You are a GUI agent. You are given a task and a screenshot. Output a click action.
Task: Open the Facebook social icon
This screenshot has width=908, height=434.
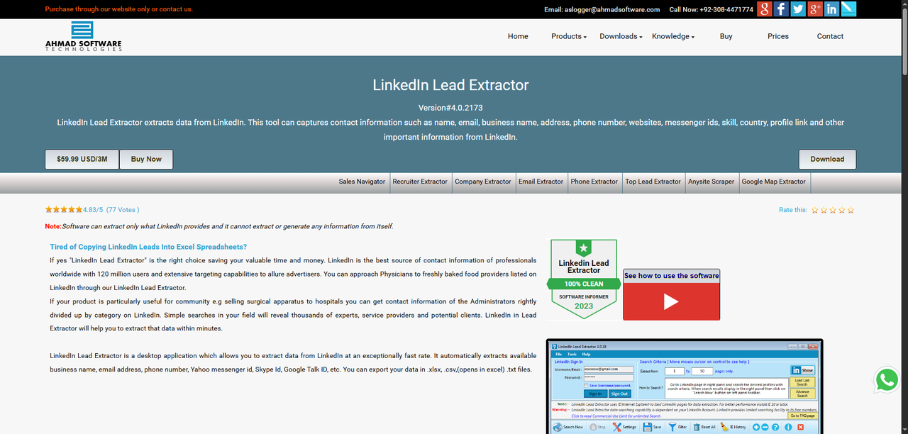781,9
